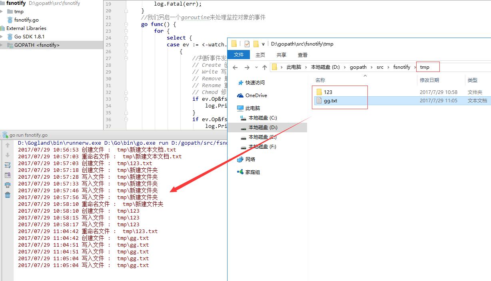The width and height of the screenshot is (491, 281).
Task: Switch to the 查看 (View) ribbon tab
Action: click(303, 55)
